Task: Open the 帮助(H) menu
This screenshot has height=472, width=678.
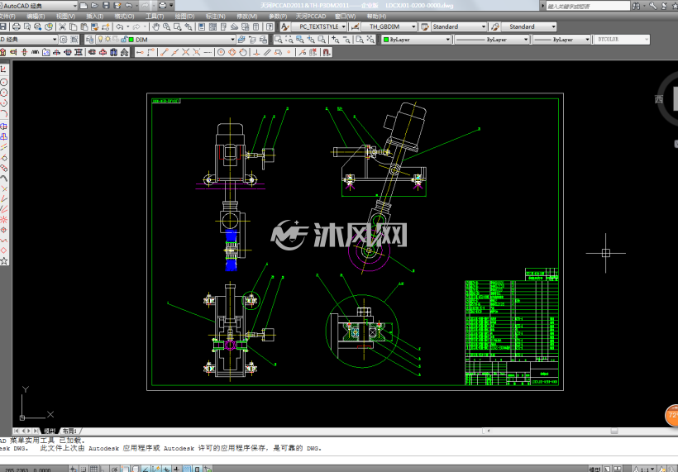Action: click(376, 16)
